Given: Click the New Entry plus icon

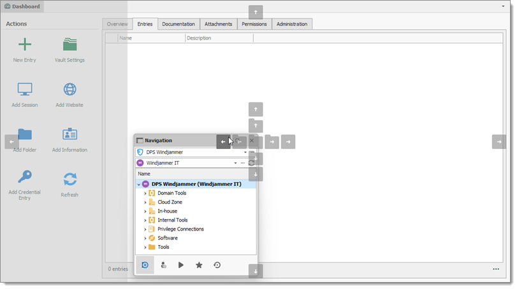Looking at the screenshot, I should click(x=25, y=45).
